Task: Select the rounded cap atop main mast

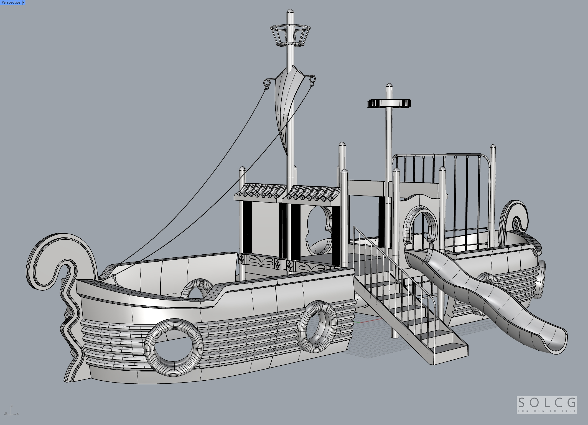Action: (290, 12)
